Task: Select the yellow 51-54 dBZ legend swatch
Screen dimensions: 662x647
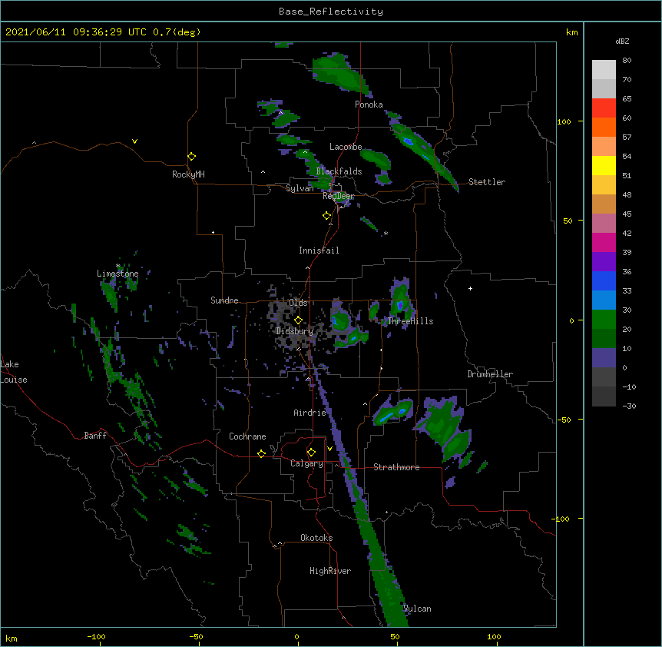Action: click(604, 166)
